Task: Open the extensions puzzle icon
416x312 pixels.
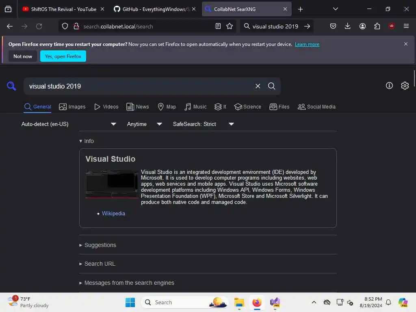Action: (x=377, y=26)
